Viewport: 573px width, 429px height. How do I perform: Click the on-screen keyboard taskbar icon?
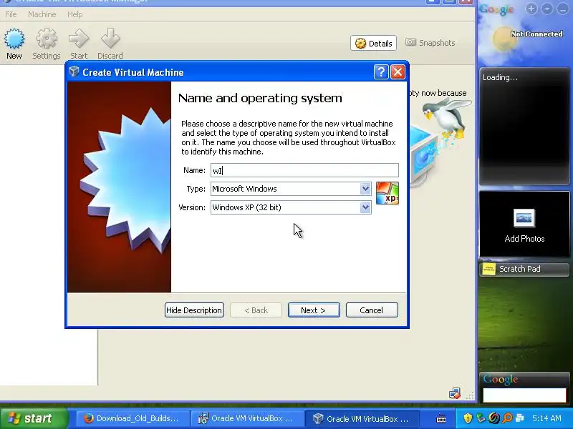441,418
